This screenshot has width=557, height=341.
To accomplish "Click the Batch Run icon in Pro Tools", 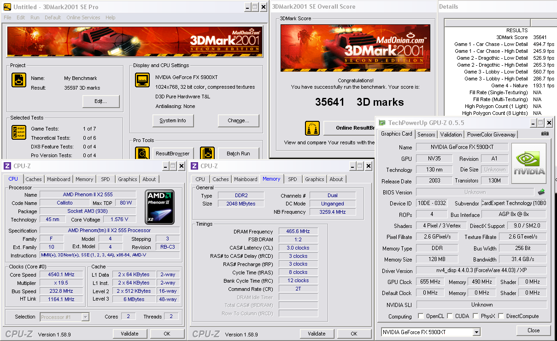I will coord(207,153).
